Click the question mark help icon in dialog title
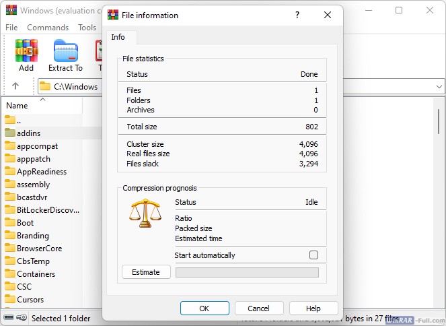Image resolution: width=446 pixels, height=326 pixels. click(297, 15)
